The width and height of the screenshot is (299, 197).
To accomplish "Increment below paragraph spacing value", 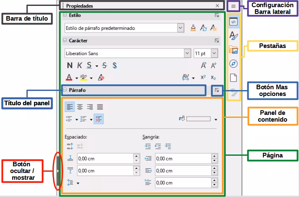I will coord(136,168).
